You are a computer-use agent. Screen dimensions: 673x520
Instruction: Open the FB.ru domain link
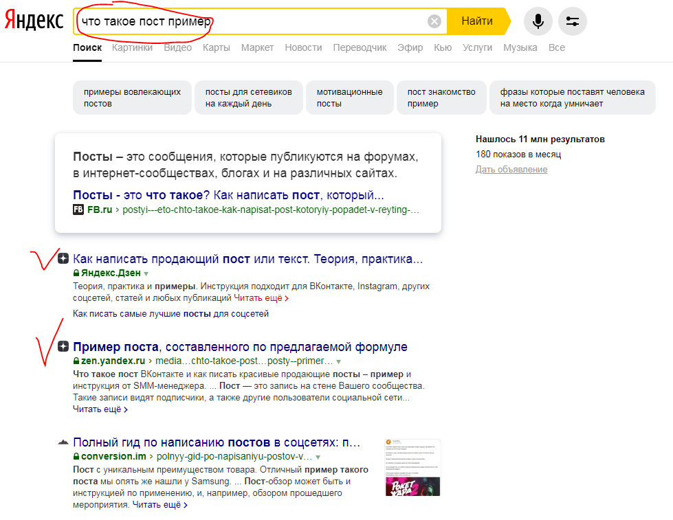click(100, 210)
